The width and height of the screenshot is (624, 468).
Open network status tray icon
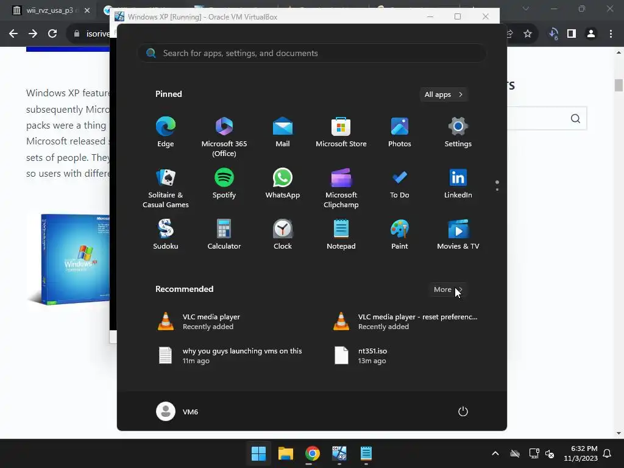(x=534, y=453)
